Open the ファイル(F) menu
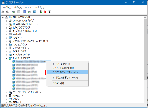 7,7
